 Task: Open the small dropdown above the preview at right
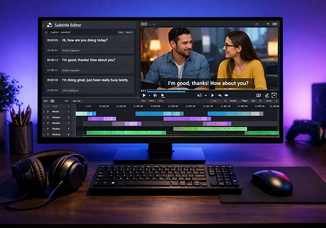click(x=257, y=24)
